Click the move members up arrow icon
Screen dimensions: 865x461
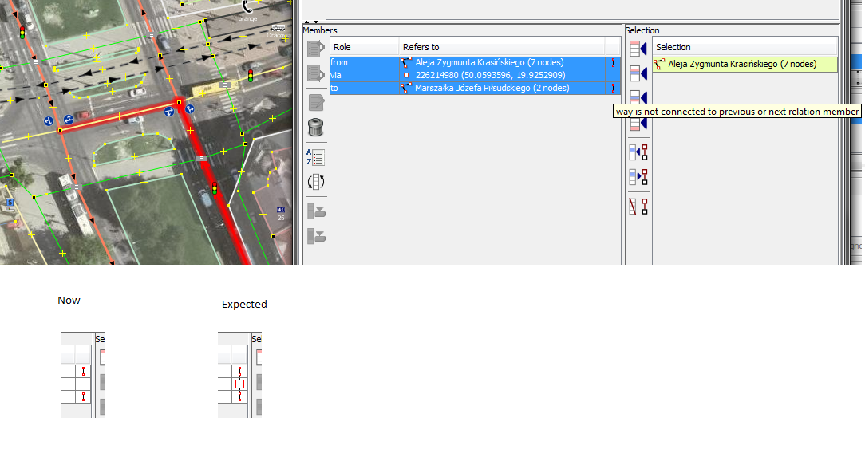pyautogui.click(x=316, y=49)
